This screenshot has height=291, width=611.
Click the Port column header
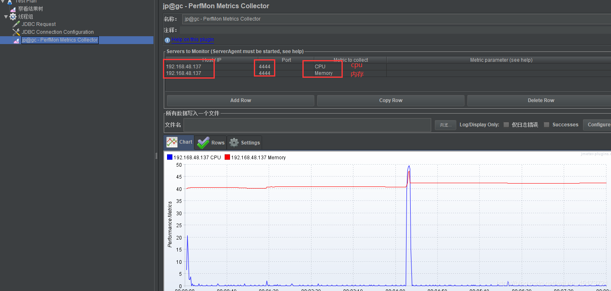click(x=286, y=60)
